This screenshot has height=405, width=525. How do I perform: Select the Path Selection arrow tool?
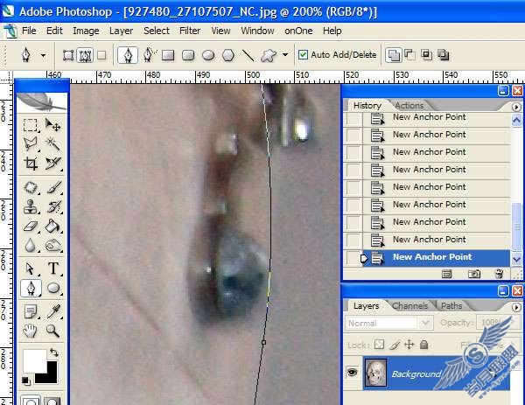click(31, 269)
